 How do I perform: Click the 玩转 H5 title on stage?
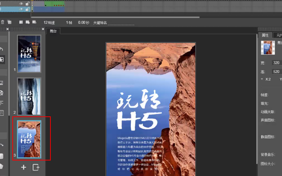pos(139,110)
